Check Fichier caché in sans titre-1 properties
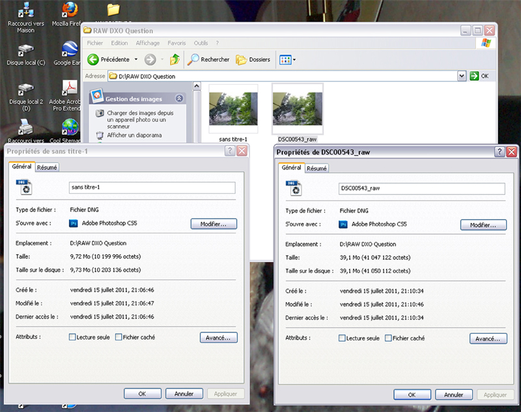Image resolution: width=521 pixels, height=412 pixels. (x=119, y=337)
